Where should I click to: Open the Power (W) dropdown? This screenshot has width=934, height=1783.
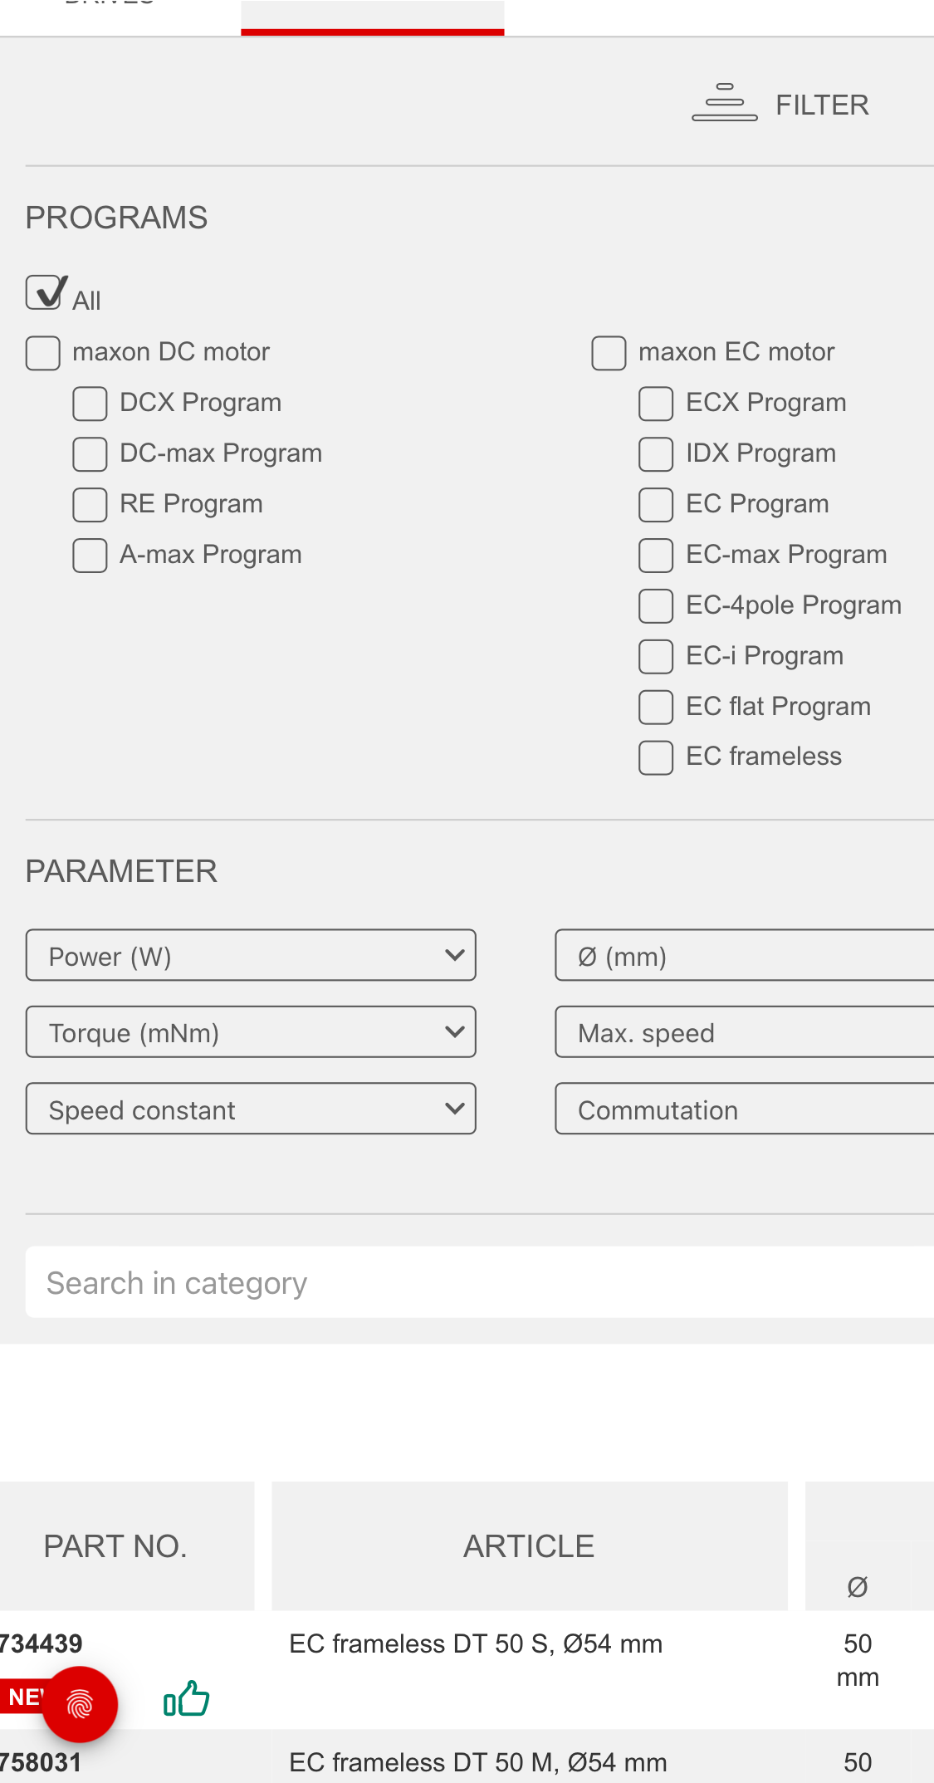250,955
